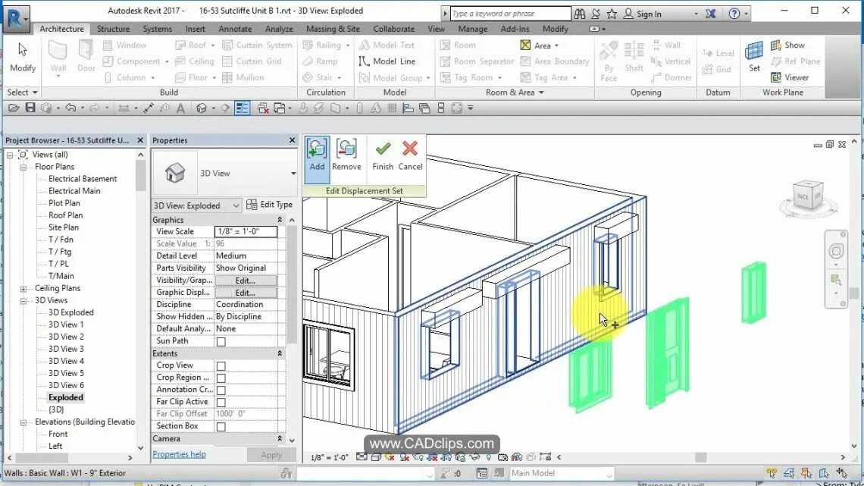The image size is (864, 486).
Task: Toggle the Annotation Crop checkbox
Action: point(221,390)
